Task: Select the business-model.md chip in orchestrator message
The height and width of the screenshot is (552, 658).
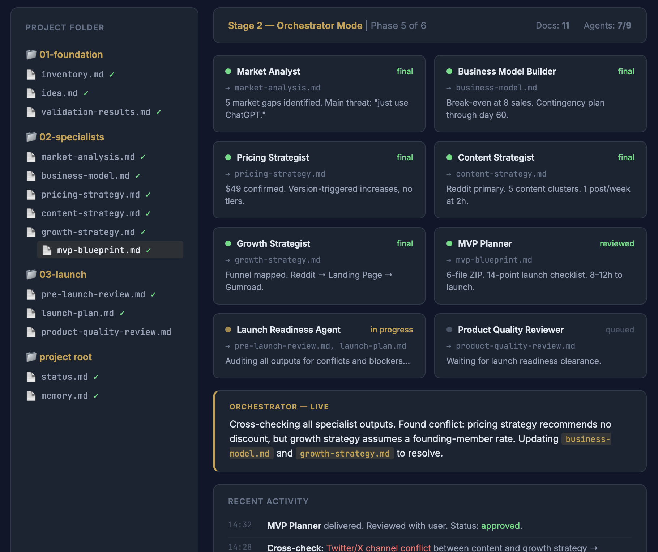Action: tap(586, 439)
